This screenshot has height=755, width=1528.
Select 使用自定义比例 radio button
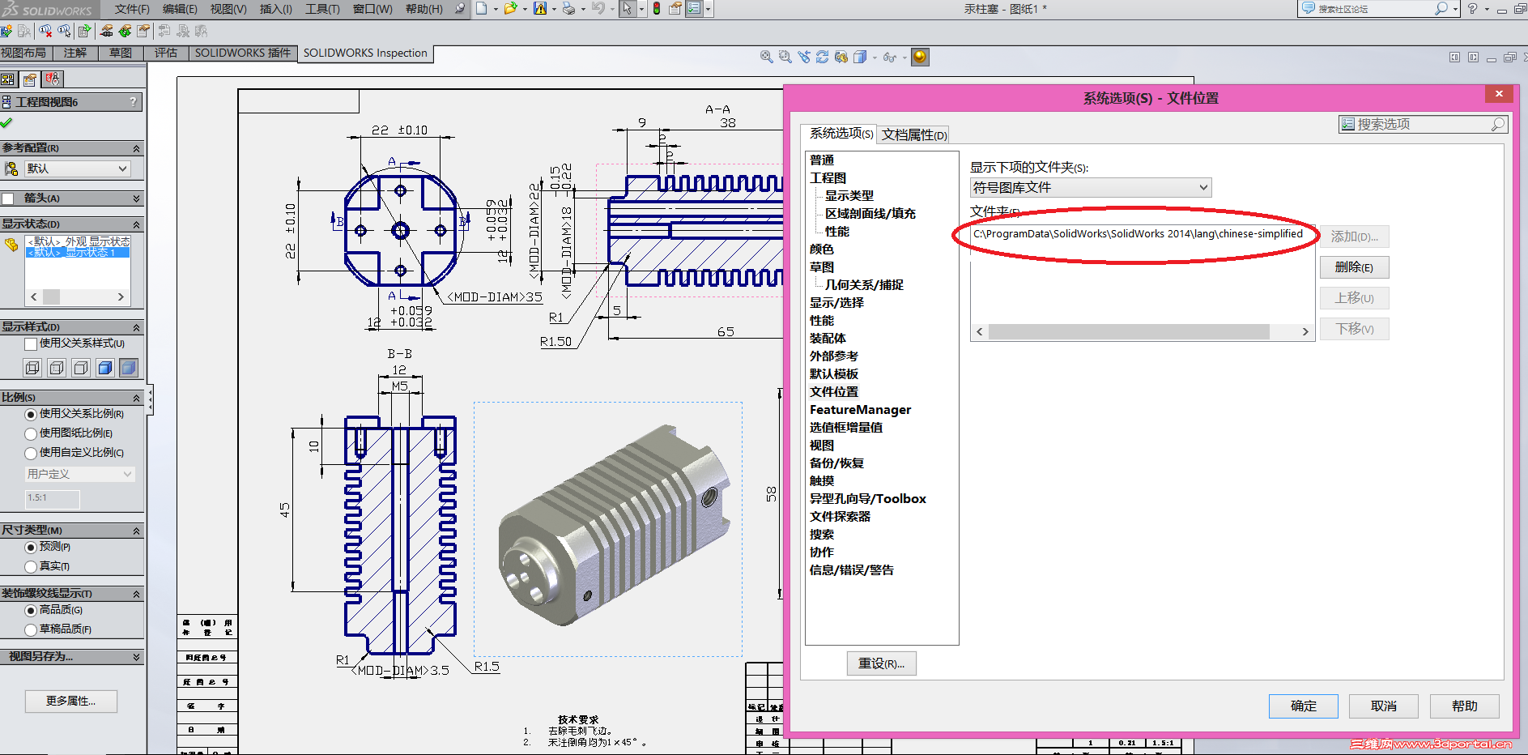31,453
